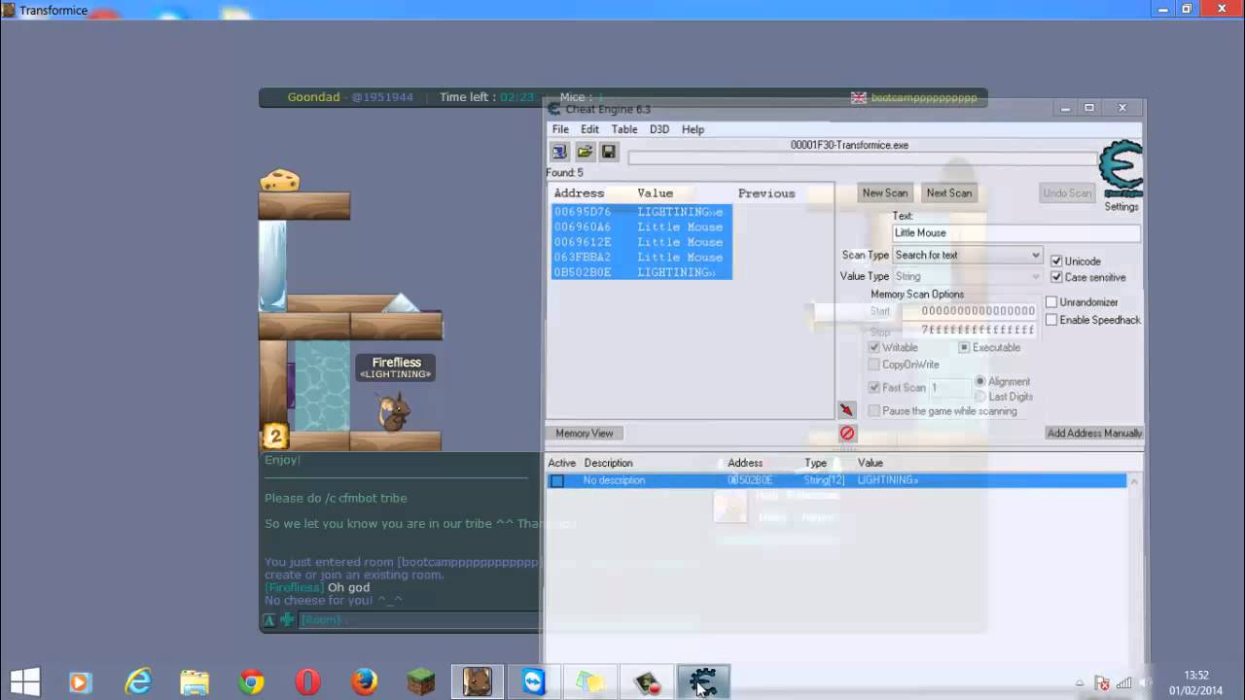Open the sticky-notes folder taskbar icon
Image resolution: width=1245 pixels, height=700 pixels.
(x=590, y=682)
